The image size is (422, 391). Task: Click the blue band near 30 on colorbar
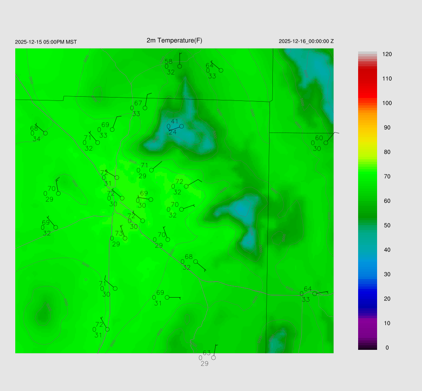pyautogui.click(x=368, y=274)
